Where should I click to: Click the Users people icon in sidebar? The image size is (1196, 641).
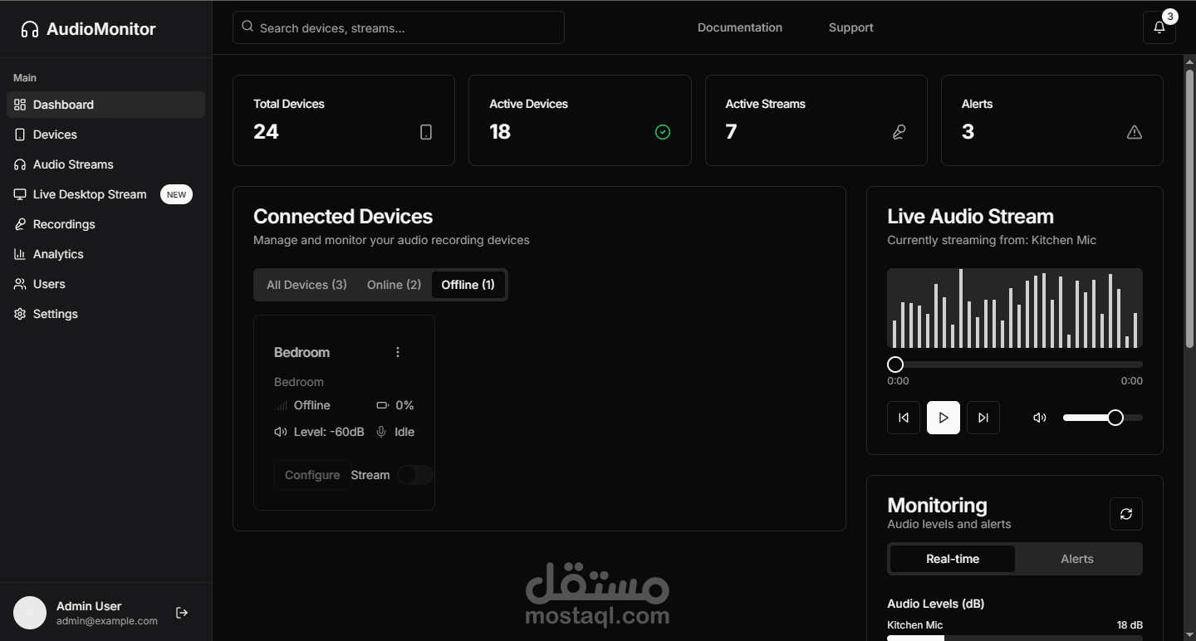point(20,284)
